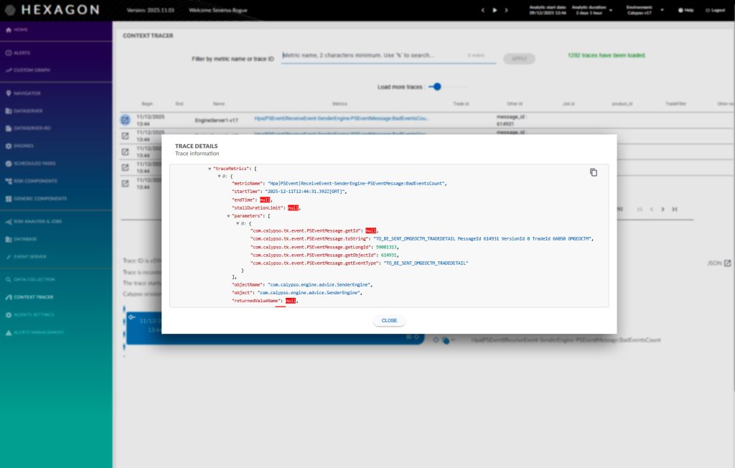
Task: Collapse the first parameters item node
Action: 238,223
